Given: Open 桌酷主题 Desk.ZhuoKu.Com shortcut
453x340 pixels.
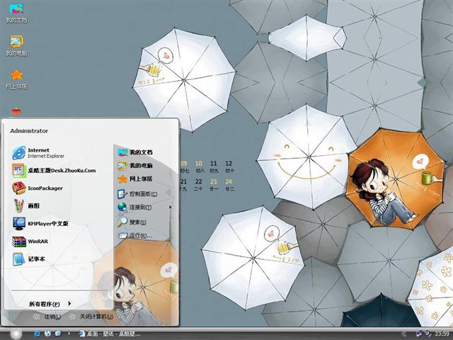Looking at the screenshot, I should click(x=61, y=170).
